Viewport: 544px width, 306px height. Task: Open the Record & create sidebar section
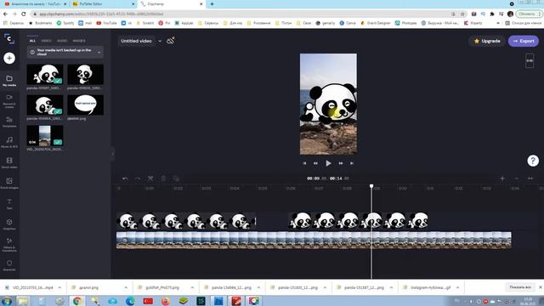9,101
